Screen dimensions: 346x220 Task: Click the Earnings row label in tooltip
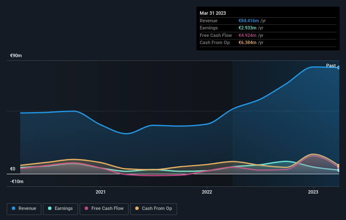209,28
